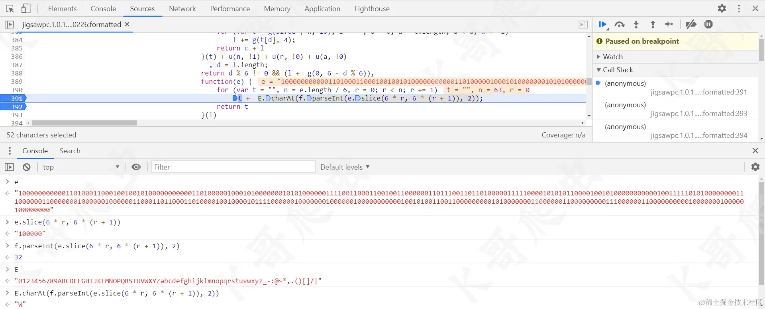Expand the console input 'e' entry
The image size is (765, 309).
[x=7, y=182]
